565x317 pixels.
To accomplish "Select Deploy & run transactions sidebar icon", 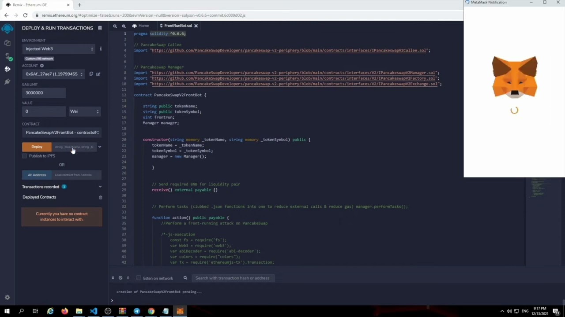I will 8,69.
